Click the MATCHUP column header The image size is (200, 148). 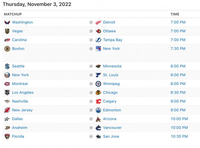pos(13,14)
